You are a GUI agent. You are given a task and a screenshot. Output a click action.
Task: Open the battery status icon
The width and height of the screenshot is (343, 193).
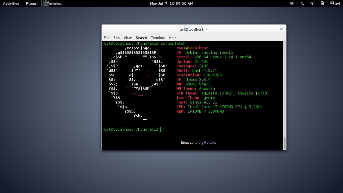[x=322, y=4]
